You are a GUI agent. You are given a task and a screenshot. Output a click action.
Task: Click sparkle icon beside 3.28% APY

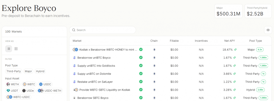(x=235, y=90)
